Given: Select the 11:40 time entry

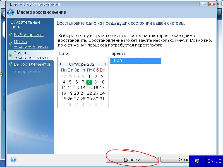Looking at the screenshot, I should pyautogui.click(x=135, y=61).
